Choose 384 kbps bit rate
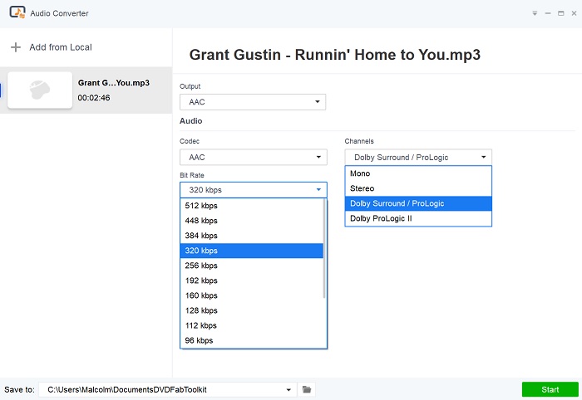Viewport: 582px width, 400px height. [252, 236]
